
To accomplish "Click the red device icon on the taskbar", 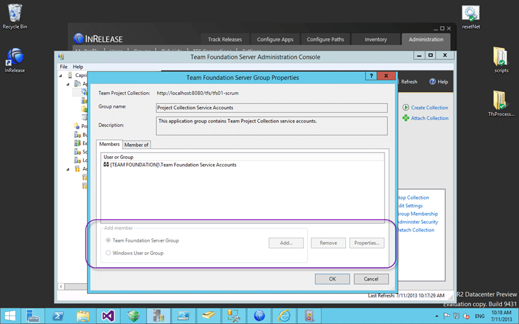I will coord(309,316).
